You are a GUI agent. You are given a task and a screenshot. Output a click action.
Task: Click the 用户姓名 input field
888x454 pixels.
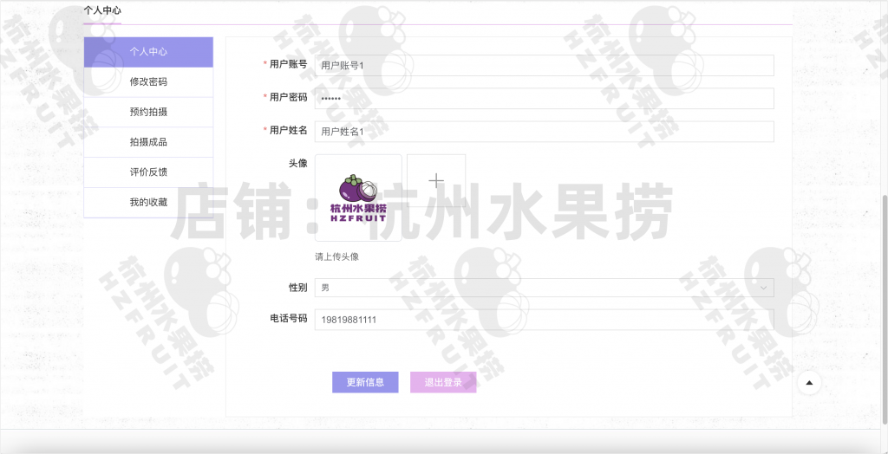click(545, 132)
